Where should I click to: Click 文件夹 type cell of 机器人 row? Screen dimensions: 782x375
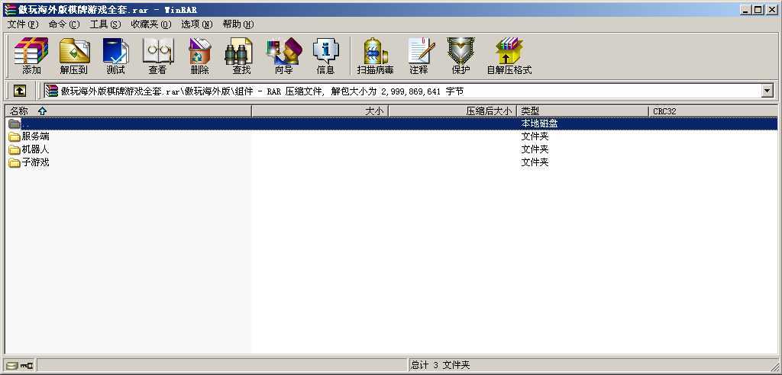pos(535,149)
